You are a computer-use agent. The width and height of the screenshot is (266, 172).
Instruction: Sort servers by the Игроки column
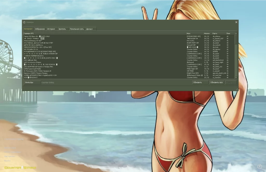206,33
